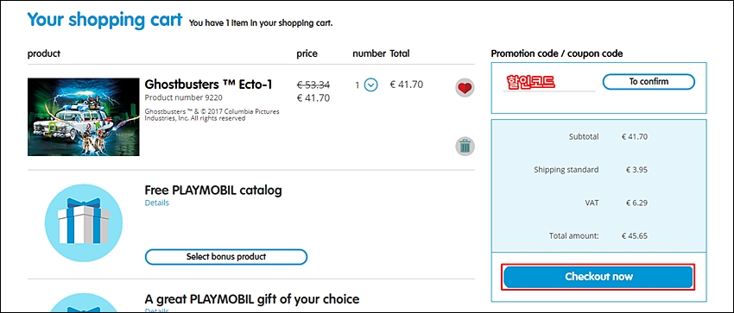Focus the promotion code input field

coord(548,82)
